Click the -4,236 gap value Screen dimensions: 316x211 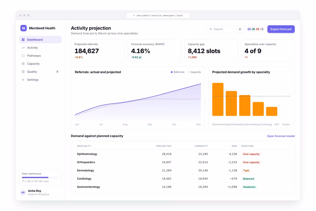[232, 154]
